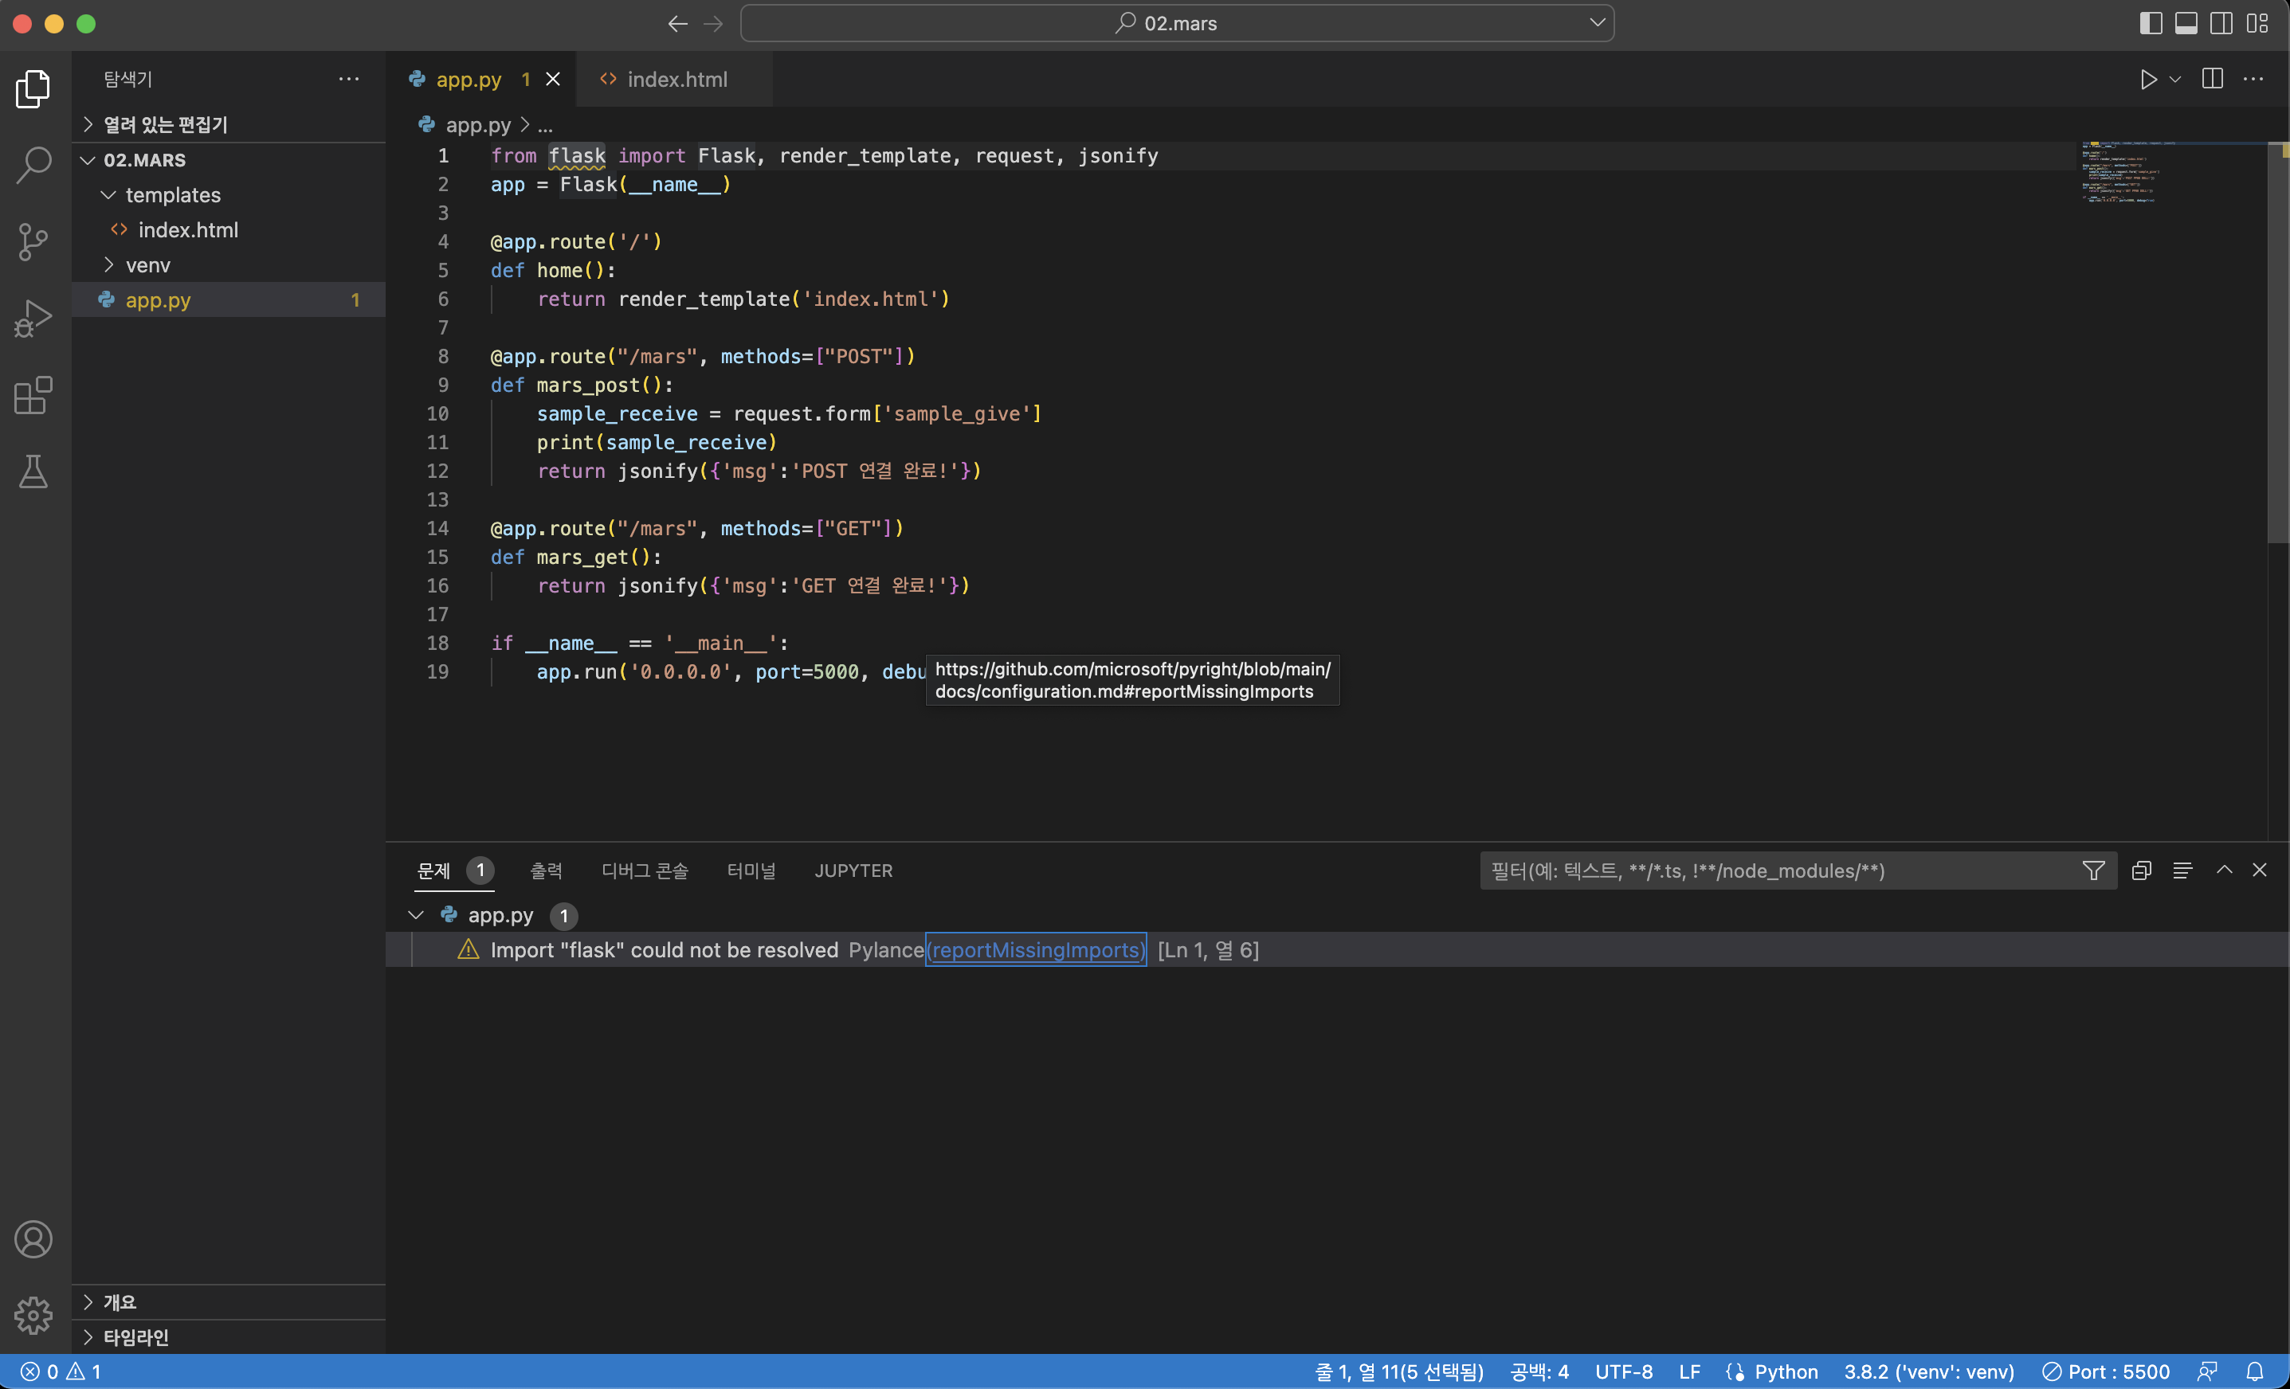2290x1389 pixels.
Task: Open the Debug Console tab
Action: click(645, 871)
